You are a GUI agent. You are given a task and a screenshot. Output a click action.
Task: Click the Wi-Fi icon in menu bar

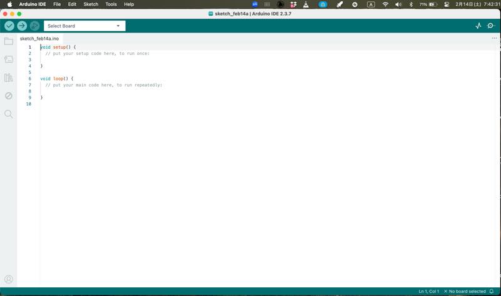[385, 4]
